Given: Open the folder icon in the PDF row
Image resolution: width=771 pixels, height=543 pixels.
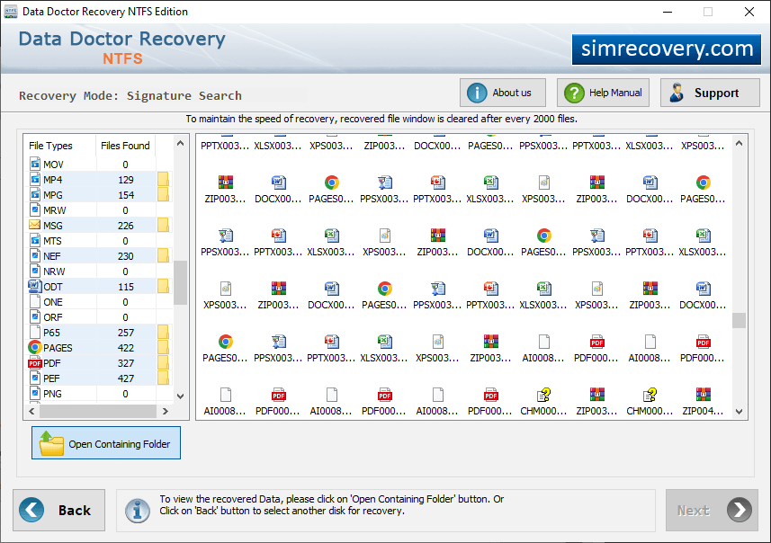Looking at the screenshot, I should pos(163,362).
